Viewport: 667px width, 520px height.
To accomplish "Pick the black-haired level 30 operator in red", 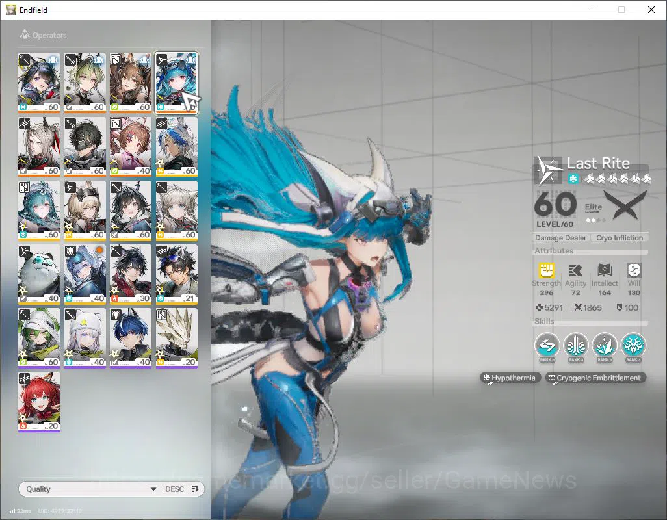I will coord(131,274).
